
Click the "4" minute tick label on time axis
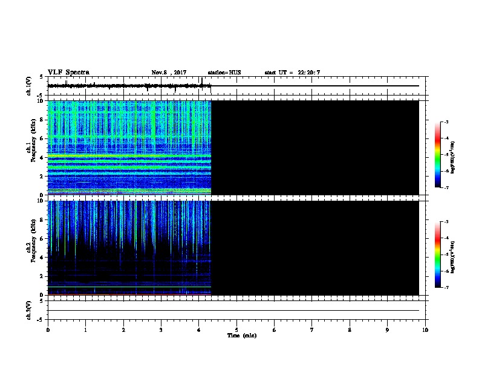coord(198,330)
